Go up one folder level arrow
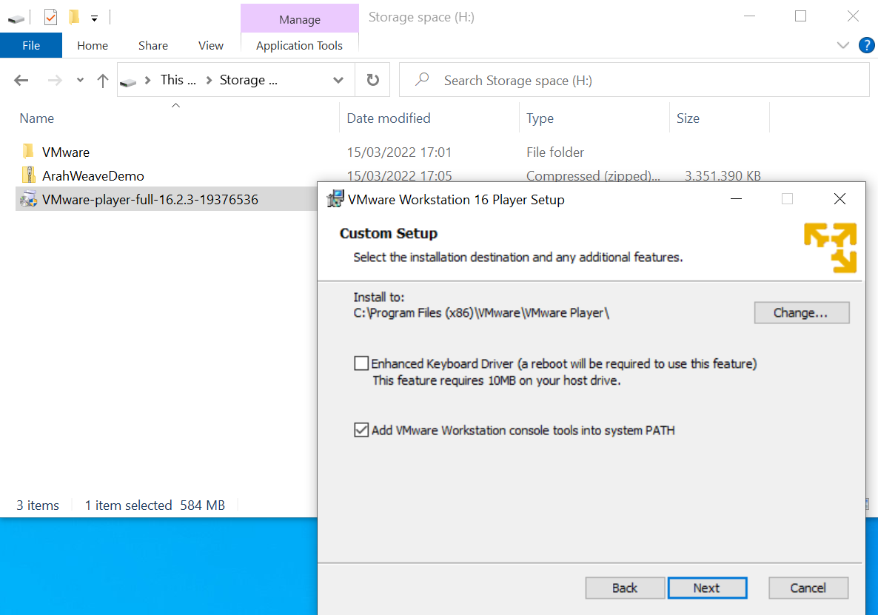878x615 pixels. pos(102,81)
